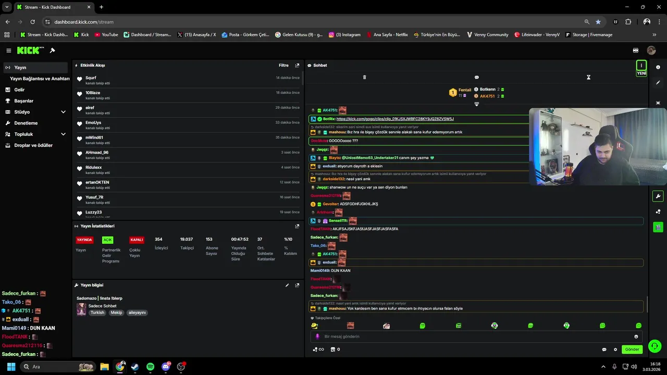667x375 pixels.
Task: Click the pencil icon in right sidebar
Action: (658, 83)
